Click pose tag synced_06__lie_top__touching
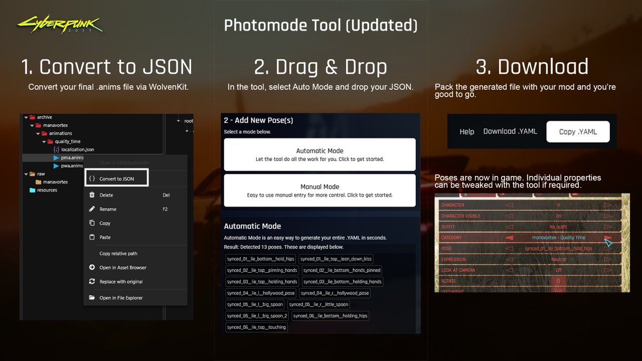Viewport: 642px width, 361px height. (x=256, y=327)
